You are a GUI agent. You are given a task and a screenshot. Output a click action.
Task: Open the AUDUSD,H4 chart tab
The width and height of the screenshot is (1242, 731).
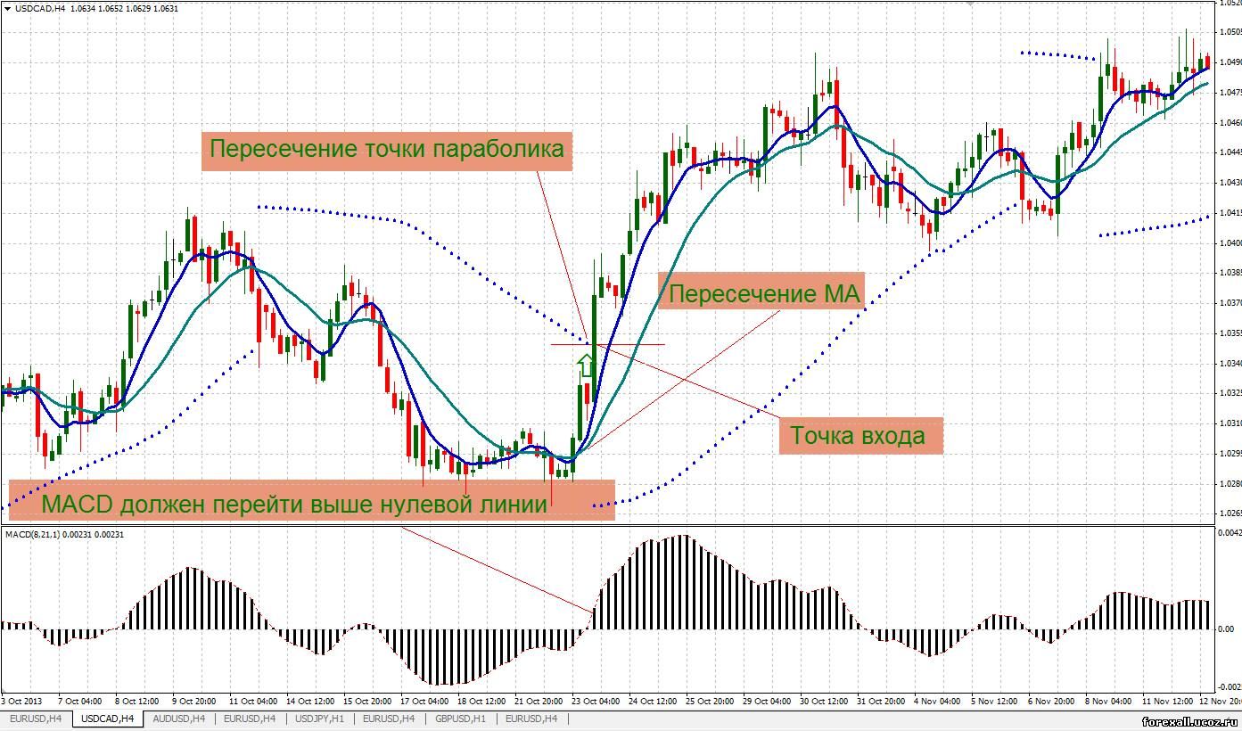click(178, 719)
